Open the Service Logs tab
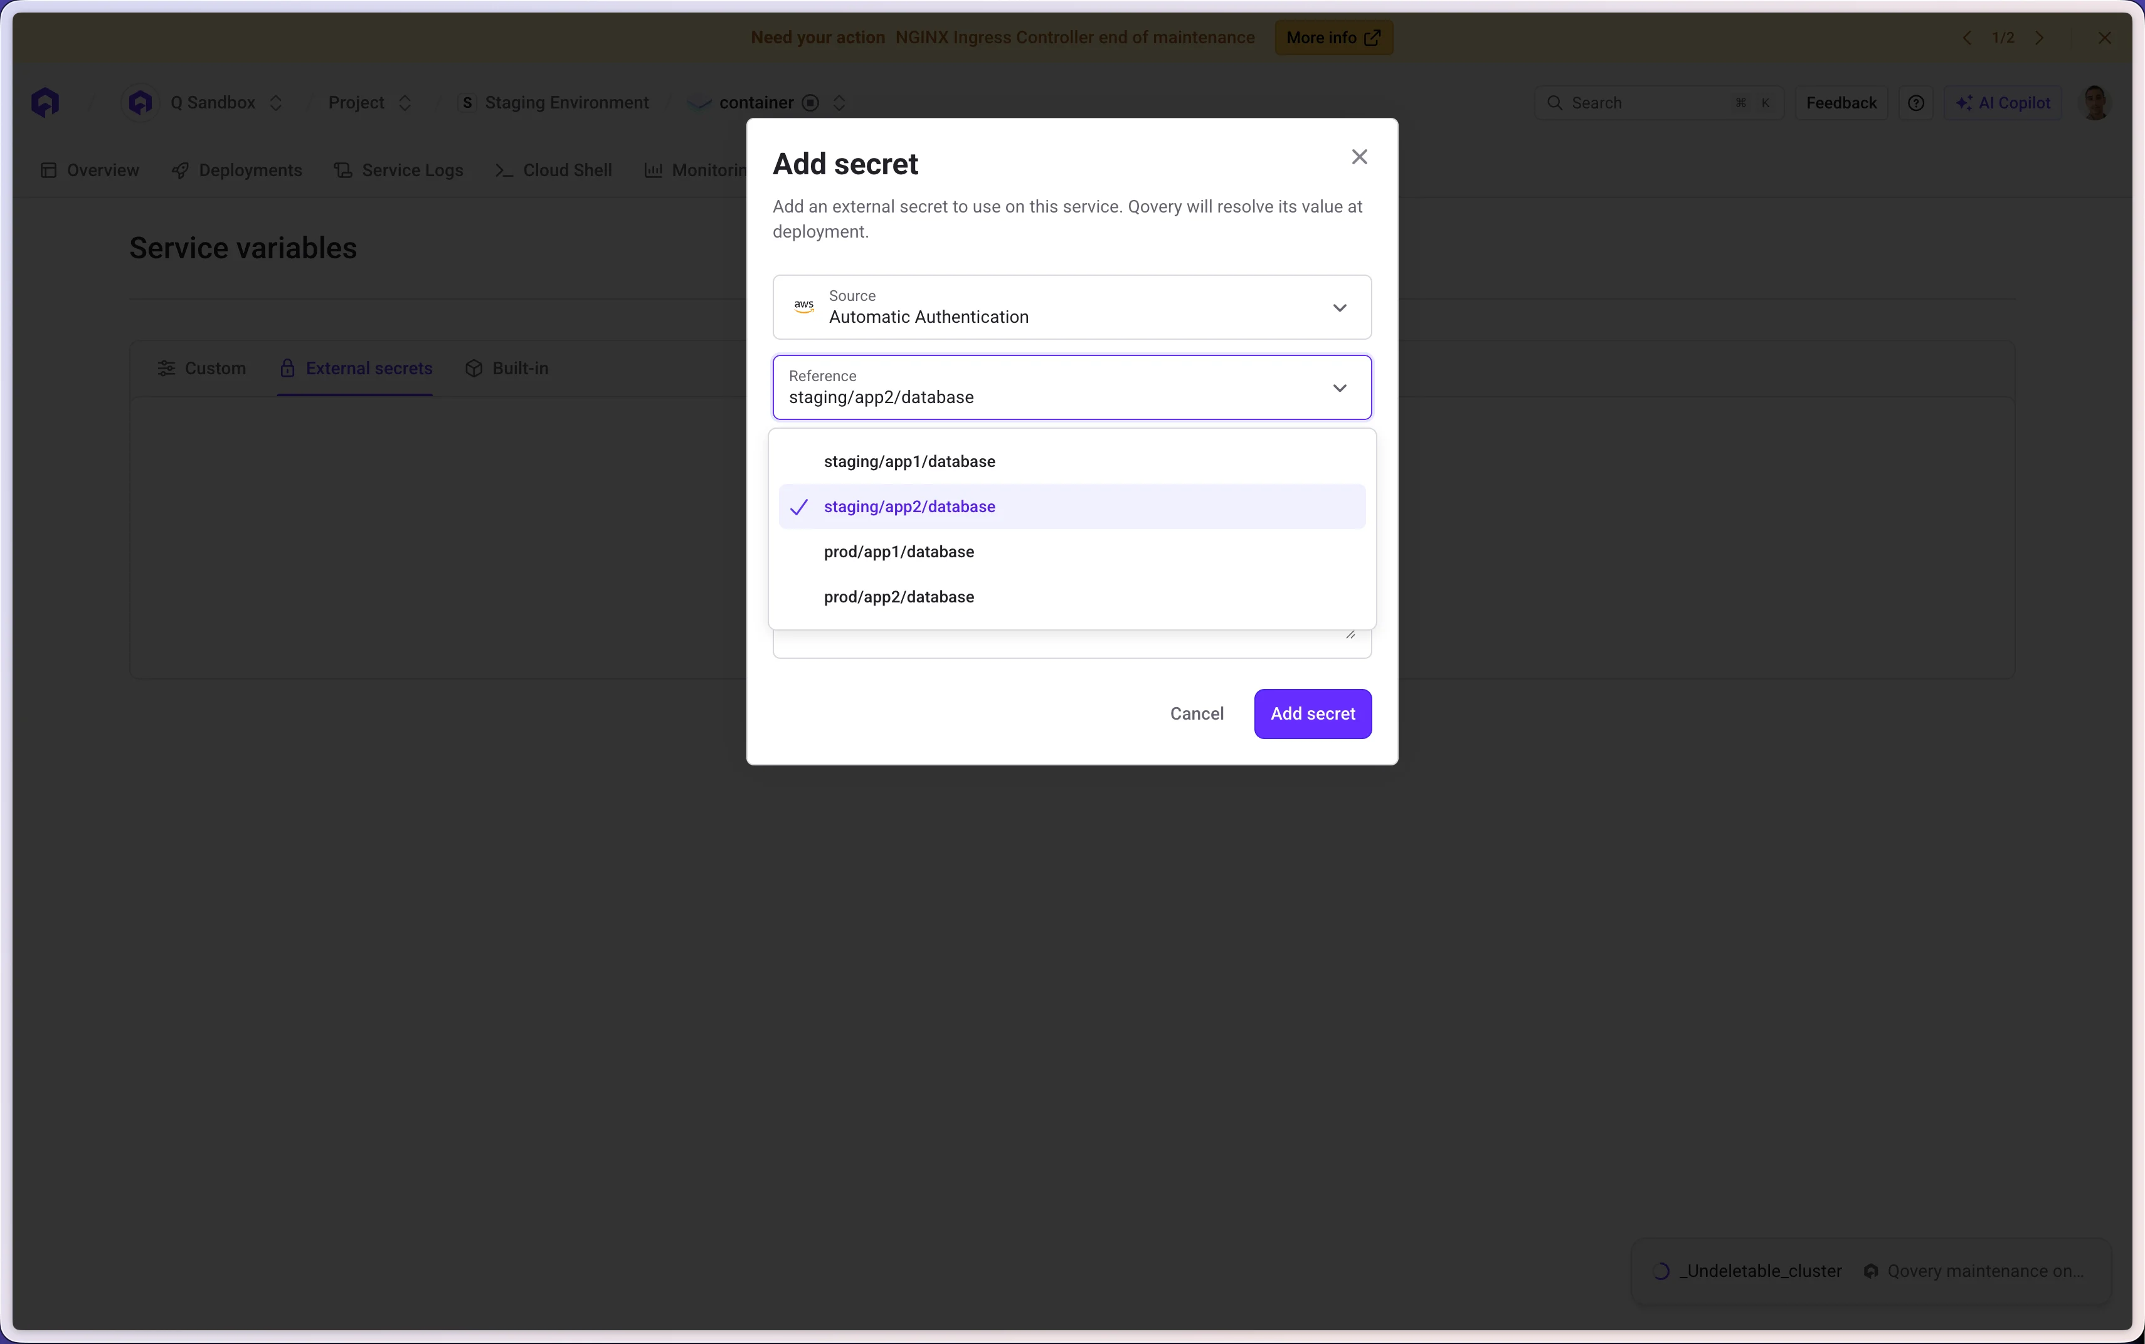2145x1344 pixels. 398,170
